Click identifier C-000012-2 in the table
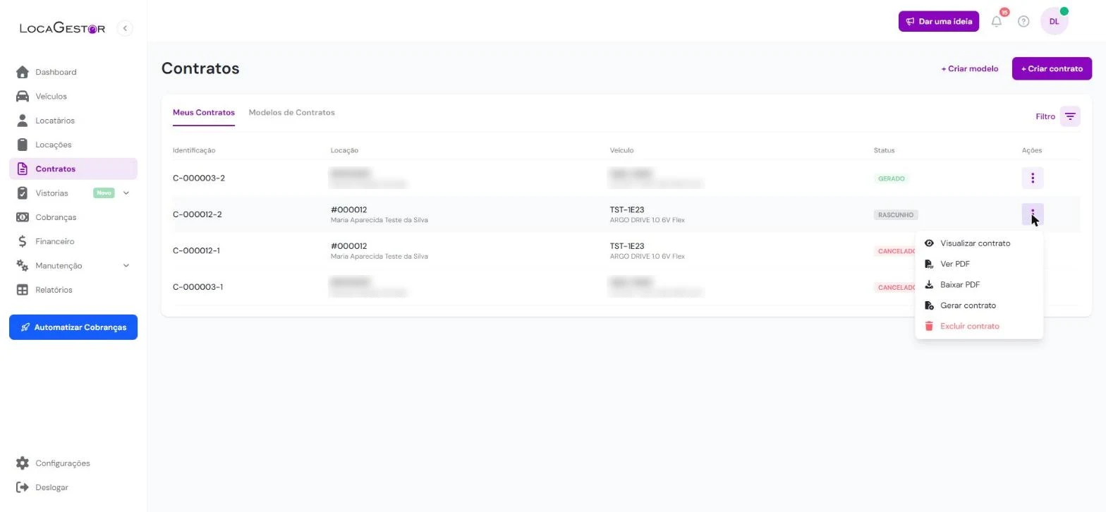Viewport: 1106px width, 512px height. [197, 214]
